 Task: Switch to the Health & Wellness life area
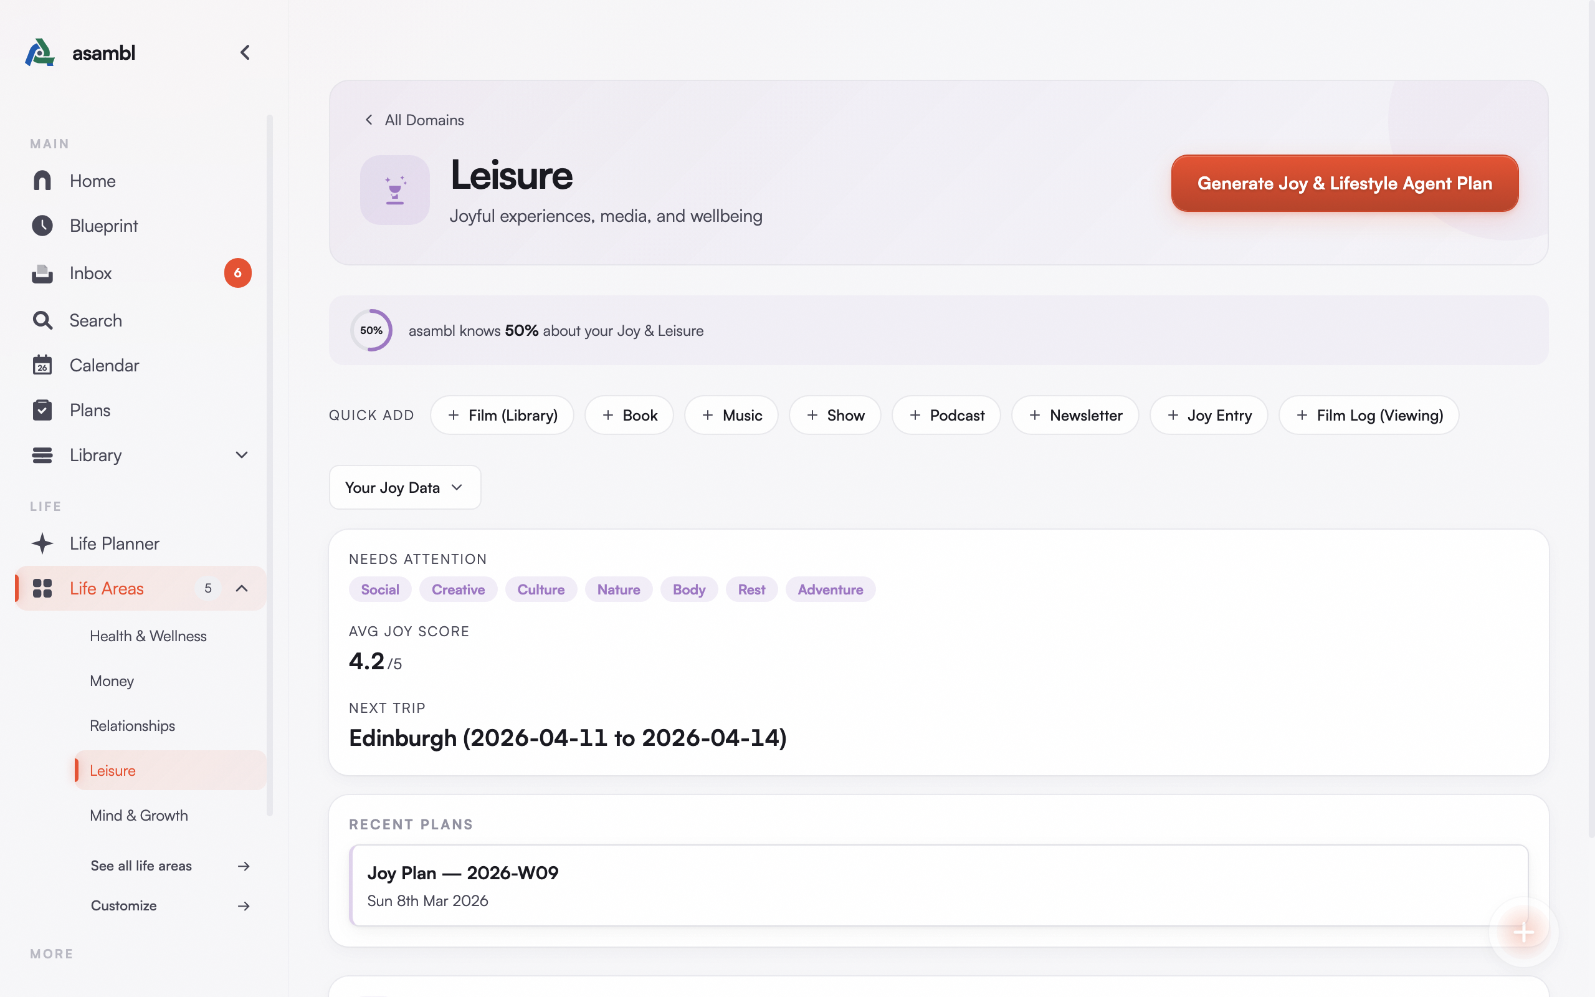pos(148,636)
